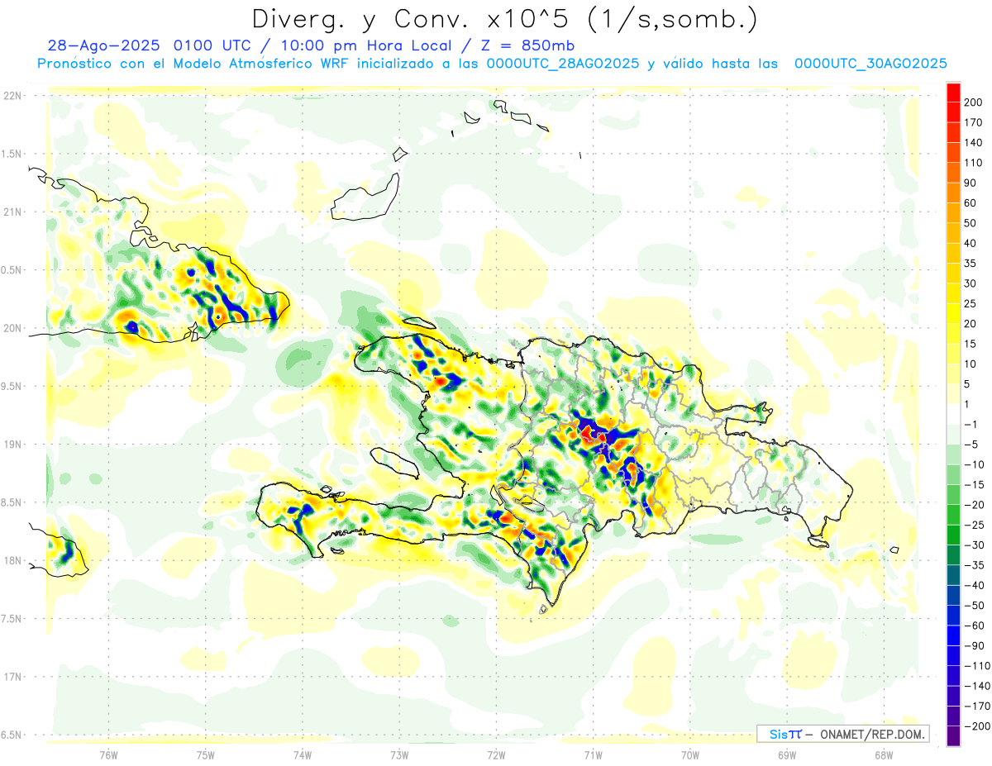Click the '-200' color scale value
Image resolution: width=992 pixels, height=766 pixels.
(x=978, y=726)
